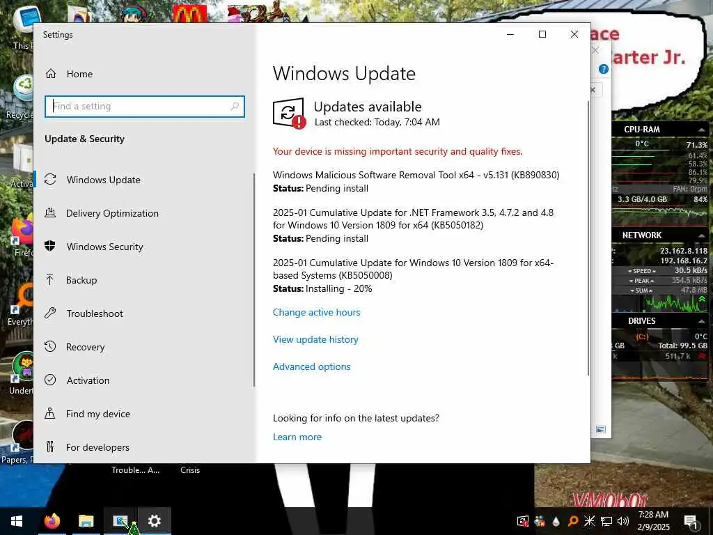Click the KB5050182 .NET Framework update text

[x=414, y=219]
